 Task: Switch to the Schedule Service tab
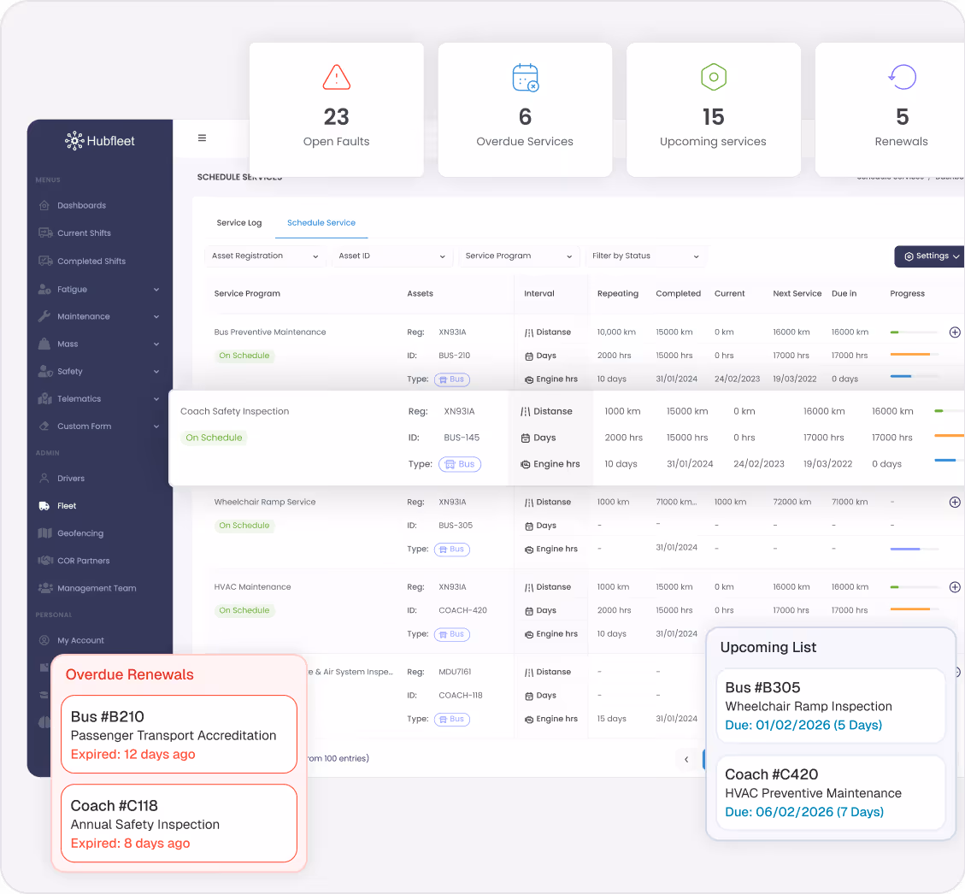point(321,223)
